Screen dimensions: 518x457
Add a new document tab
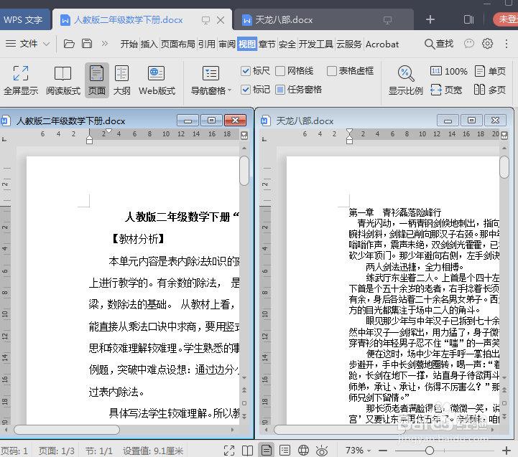[430, 19]
